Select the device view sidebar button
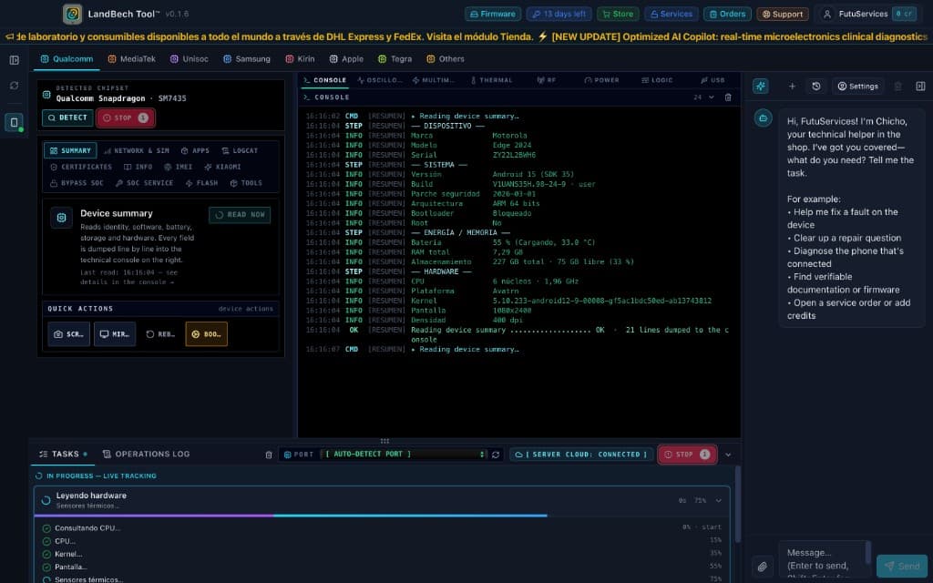Screen dimensions: 933x583 (x=15, y=123)
